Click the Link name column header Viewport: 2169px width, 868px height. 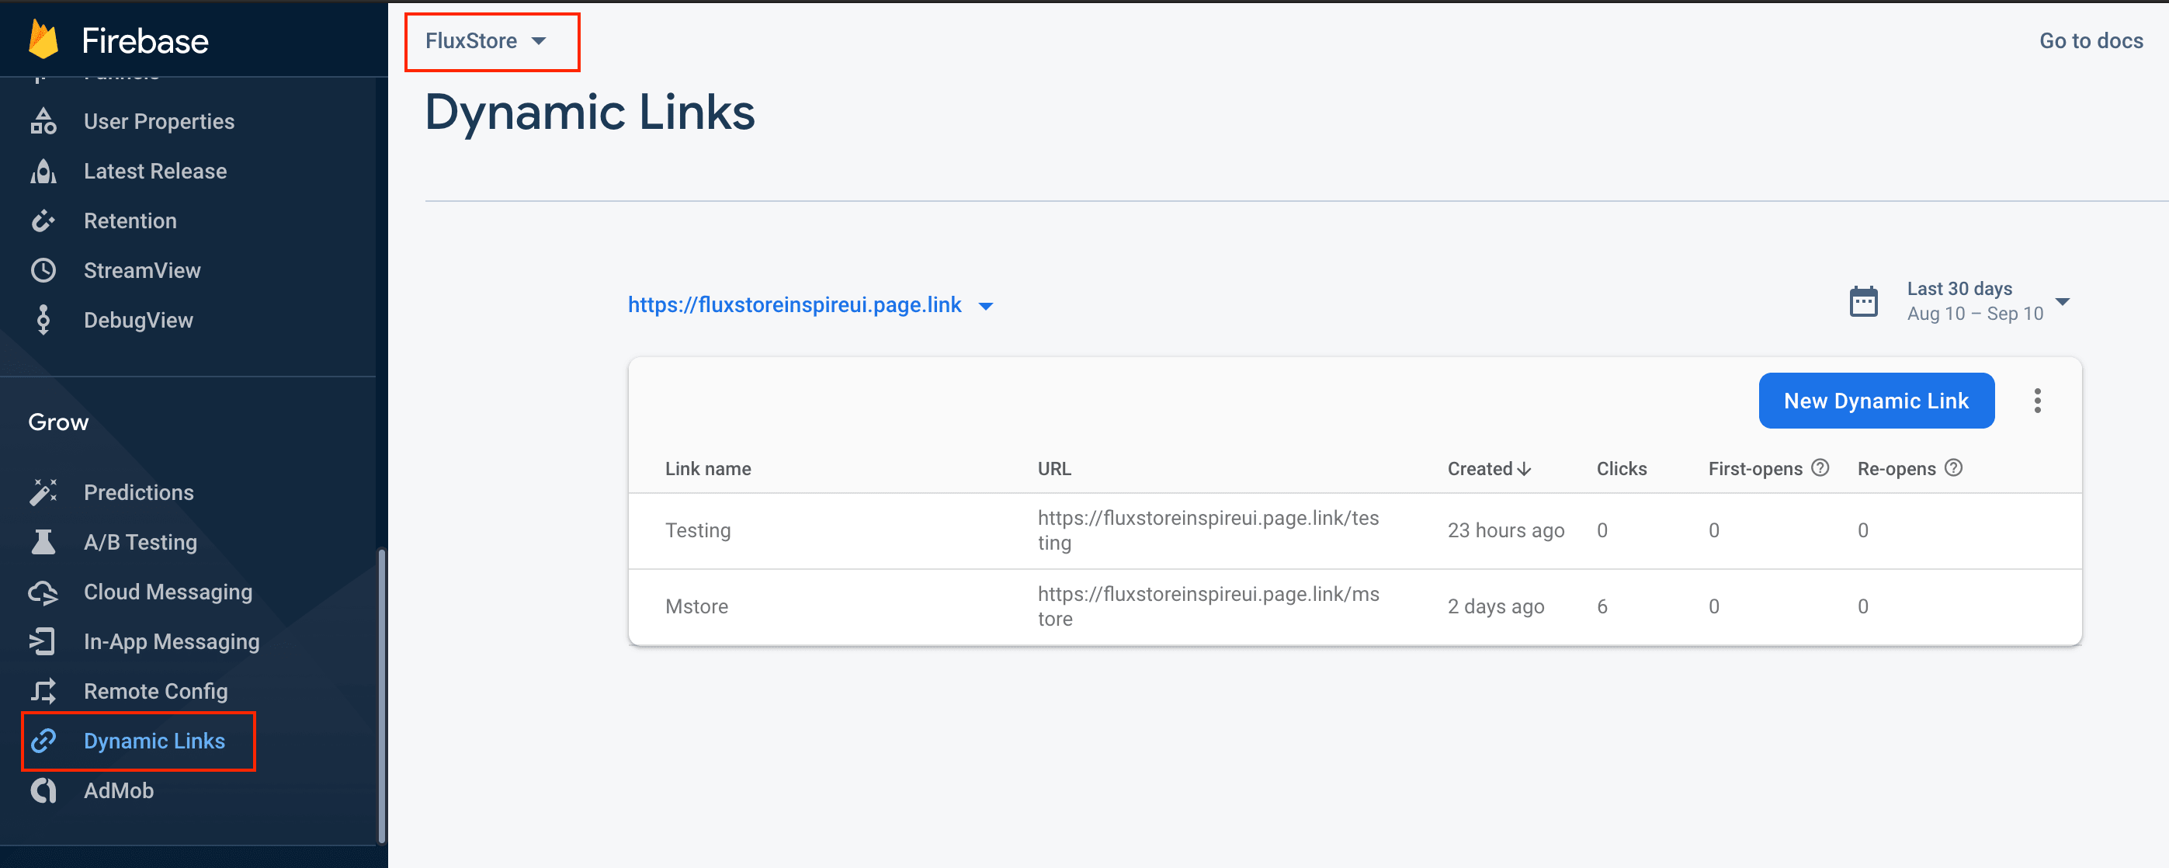pyautogui.click(x=708, y=469)
